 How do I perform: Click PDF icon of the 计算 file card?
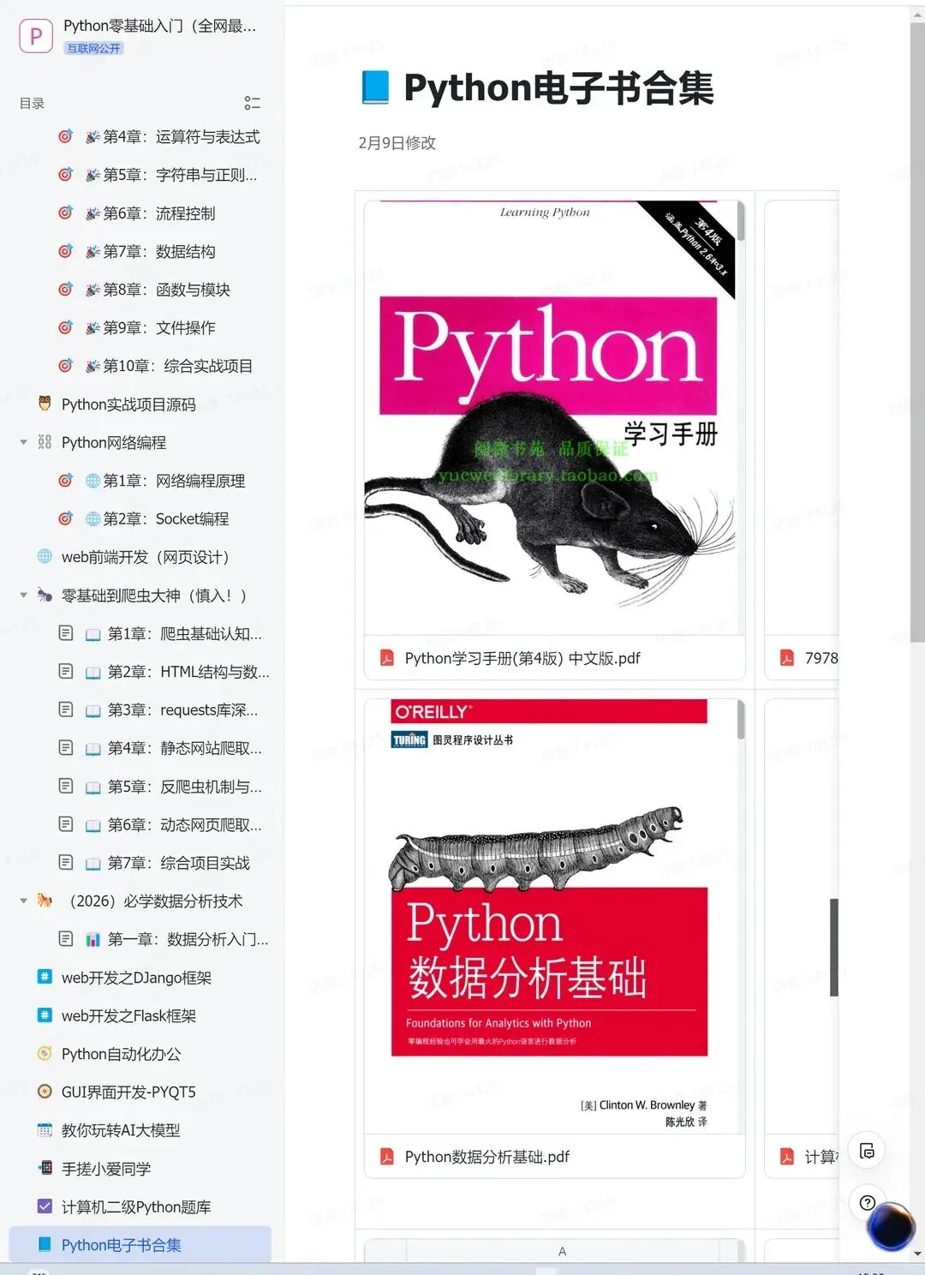coord(786,1157)
